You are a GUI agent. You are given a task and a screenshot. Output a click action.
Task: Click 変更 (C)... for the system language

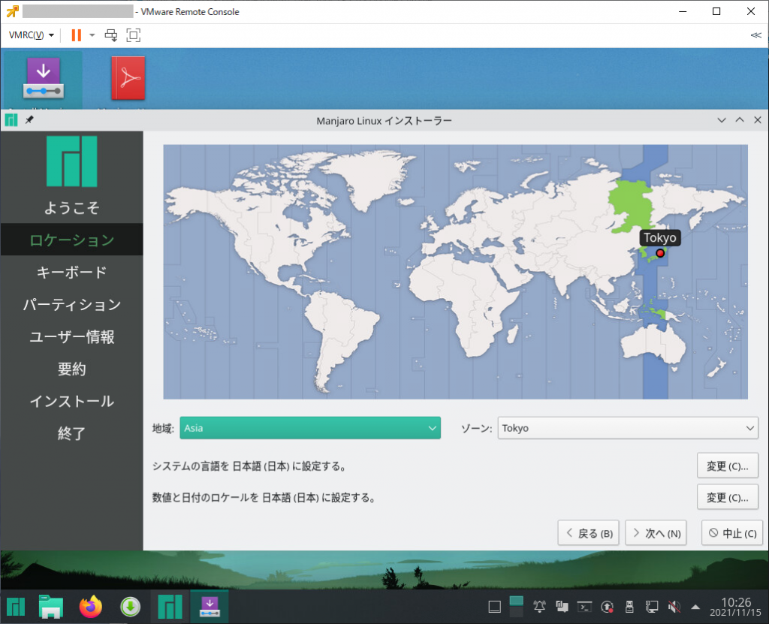(x=727, y=466)
